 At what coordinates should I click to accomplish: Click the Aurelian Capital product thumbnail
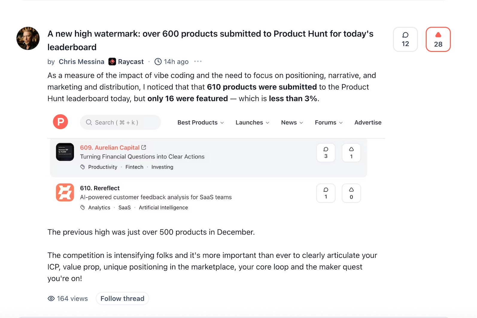click(x=65, y=152)
